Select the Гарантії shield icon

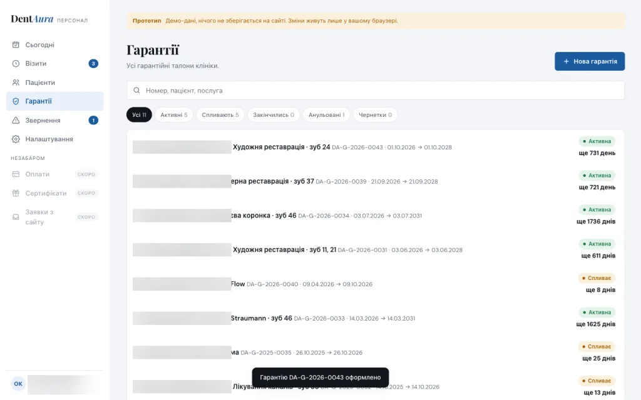point(16,101)
